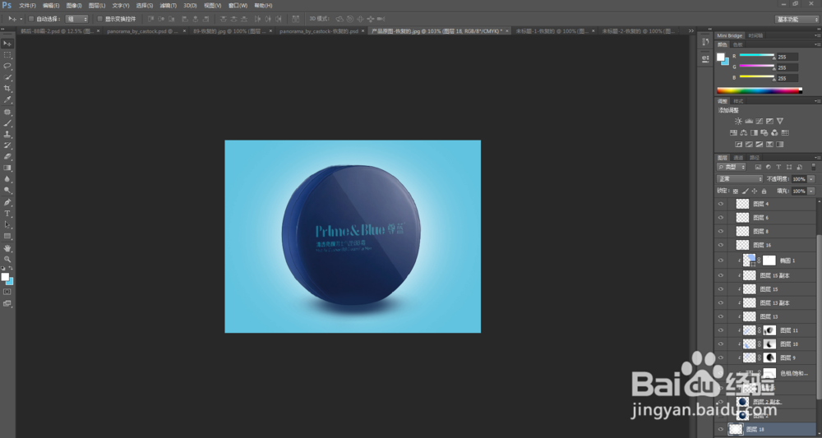Image resolution: width=822 pixels, height=438 pixels.
Task: Select the Lasso tool
Action: pos(7,67)
